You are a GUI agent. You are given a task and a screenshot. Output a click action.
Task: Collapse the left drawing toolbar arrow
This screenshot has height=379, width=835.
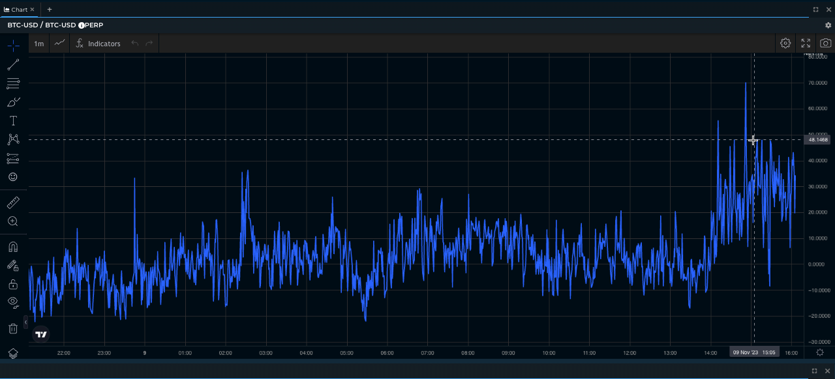point(26,322)
